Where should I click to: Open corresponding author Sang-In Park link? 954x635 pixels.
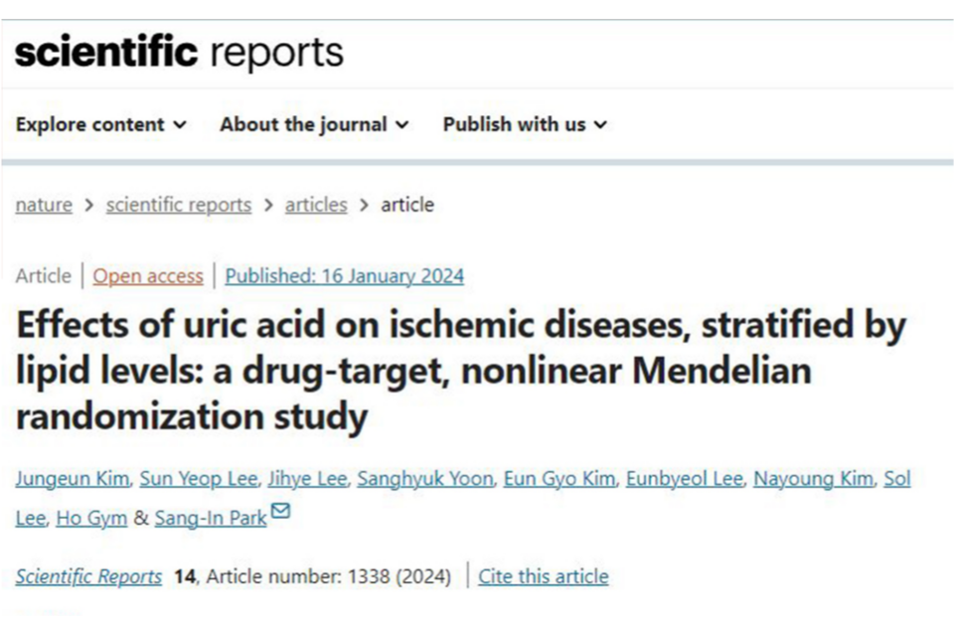coord(211,518)
